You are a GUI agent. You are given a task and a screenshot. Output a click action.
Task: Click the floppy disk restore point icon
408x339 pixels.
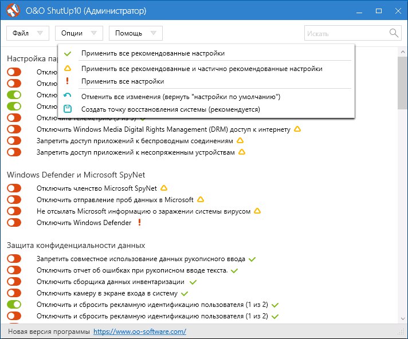tap(68, 109)
